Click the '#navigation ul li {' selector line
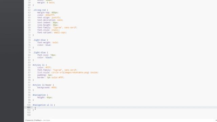 44,105
